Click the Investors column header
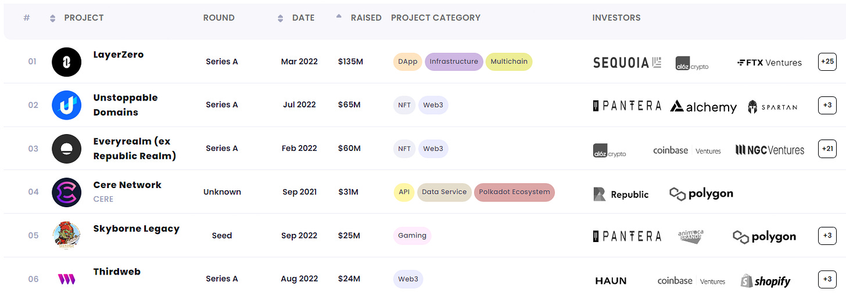Image resolution: width=846 pixels, height=296 pixels. pyautogui.click(x=616, y=18)
